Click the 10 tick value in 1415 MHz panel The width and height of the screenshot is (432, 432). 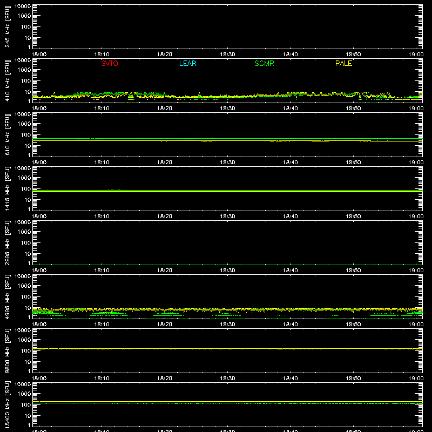point(28,200)
